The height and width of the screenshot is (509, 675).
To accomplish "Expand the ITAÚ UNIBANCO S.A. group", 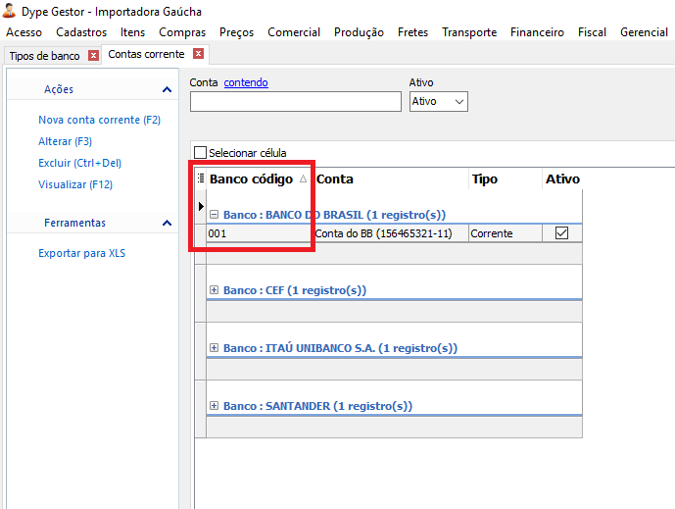I will pyautogui.click(x=214, y=348).
